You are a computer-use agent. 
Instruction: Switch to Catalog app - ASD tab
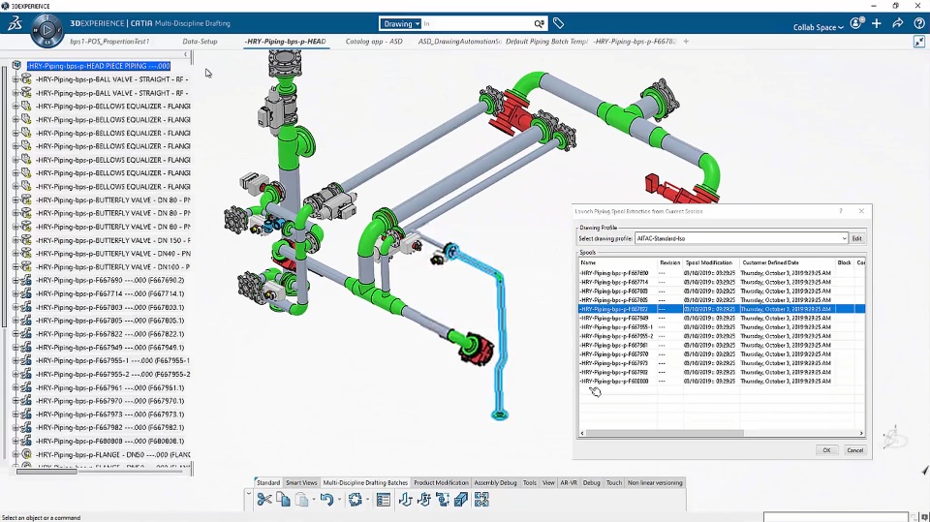click(x=374, y=42)
